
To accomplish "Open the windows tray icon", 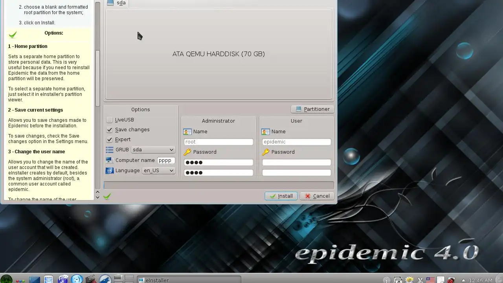I will tap(398, 280).
